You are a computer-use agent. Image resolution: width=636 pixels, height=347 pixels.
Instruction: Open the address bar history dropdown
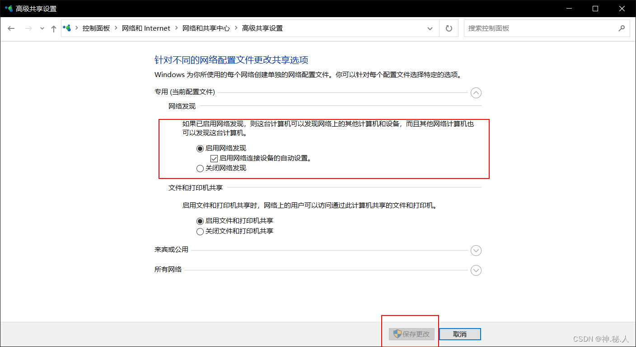430,28
